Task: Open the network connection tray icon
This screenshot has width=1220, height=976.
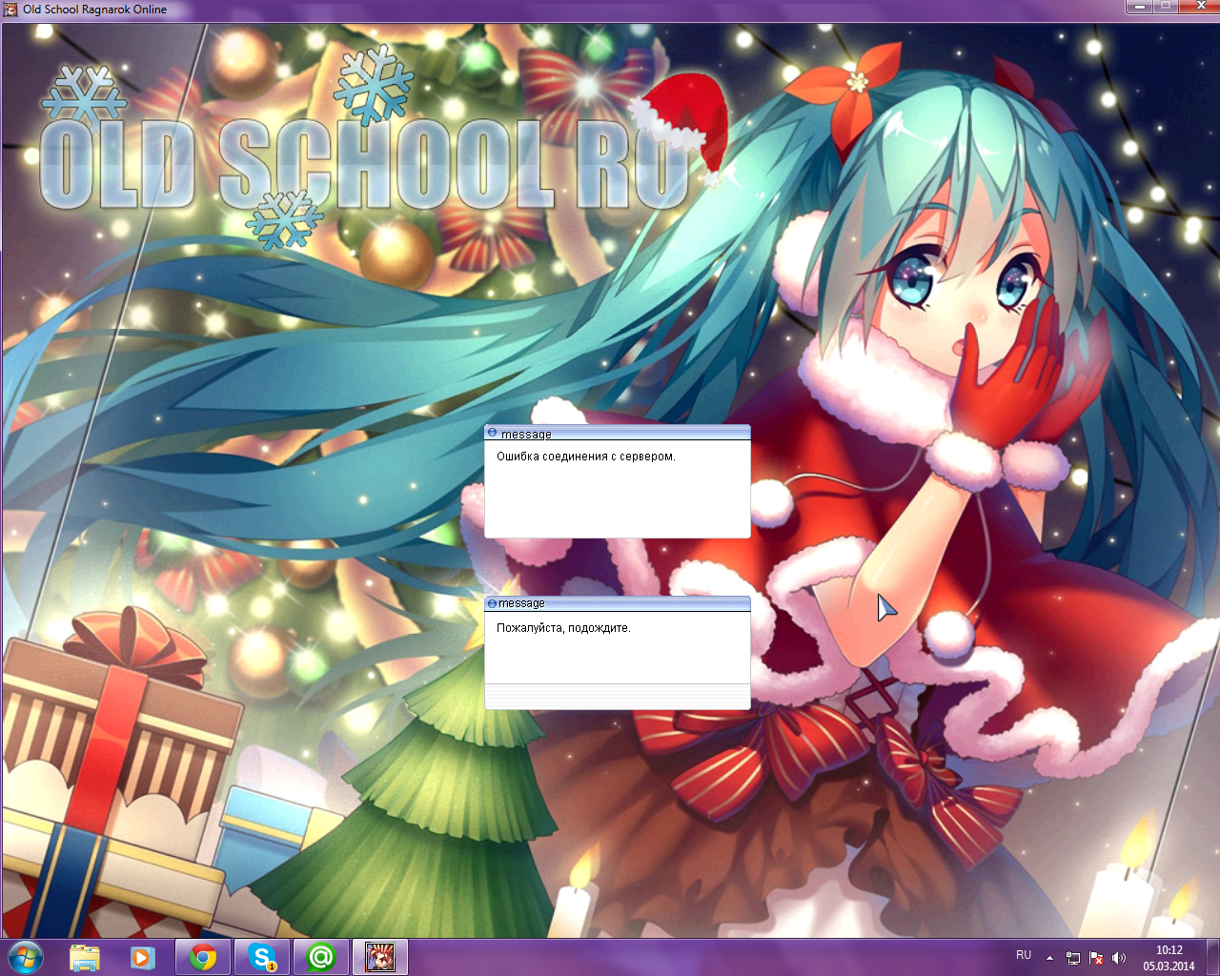Action: [x=1073, y=958]
